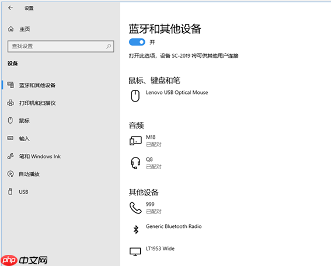Screen dimensions: 331x266
Task: Click the M18 audio device icon
Action: 135,141
